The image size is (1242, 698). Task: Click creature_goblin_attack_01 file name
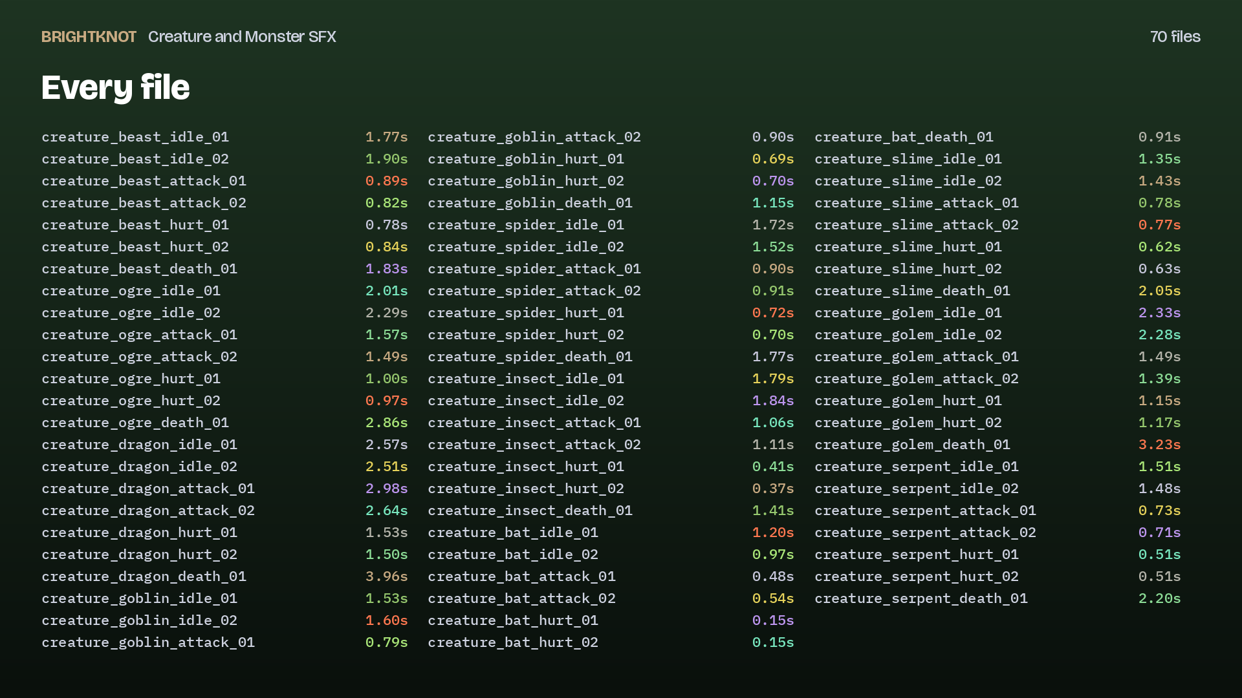point(148,642)
